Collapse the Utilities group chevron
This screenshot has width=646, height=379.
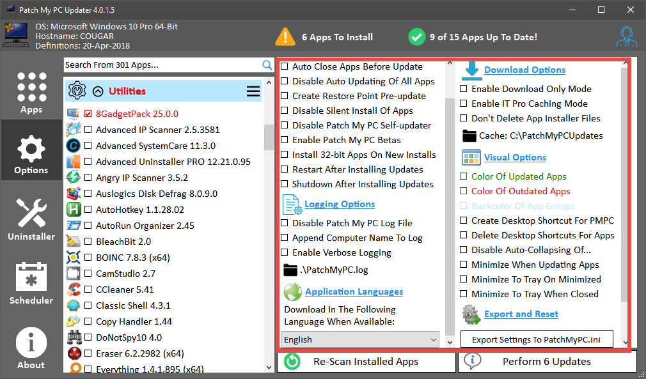98,91
